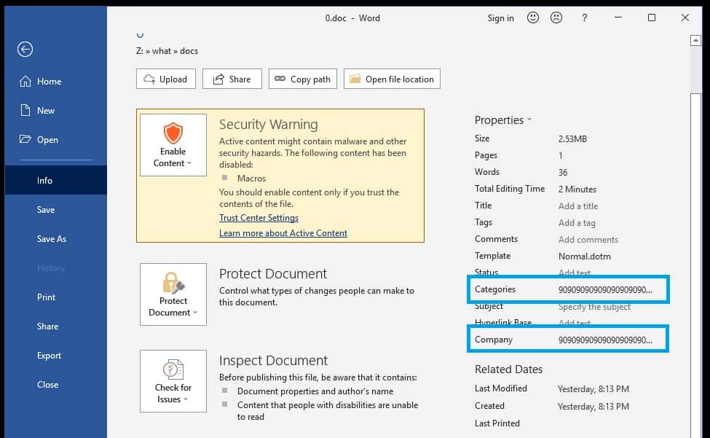The height and width of the screenshot is (438, 710).
Task: Click the Help question mark icon
Action: point(584,17)
